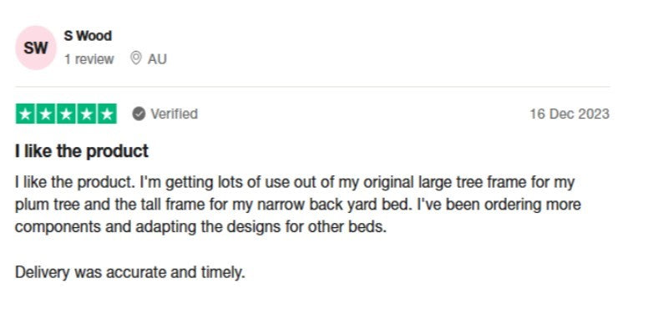Open the S Wood reviewer profile name
Screen dimensions: 668x334
point(88,36)
